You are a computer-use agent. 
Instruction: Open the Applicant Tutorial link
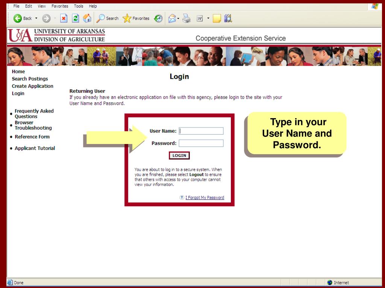(x=35, y=148)
